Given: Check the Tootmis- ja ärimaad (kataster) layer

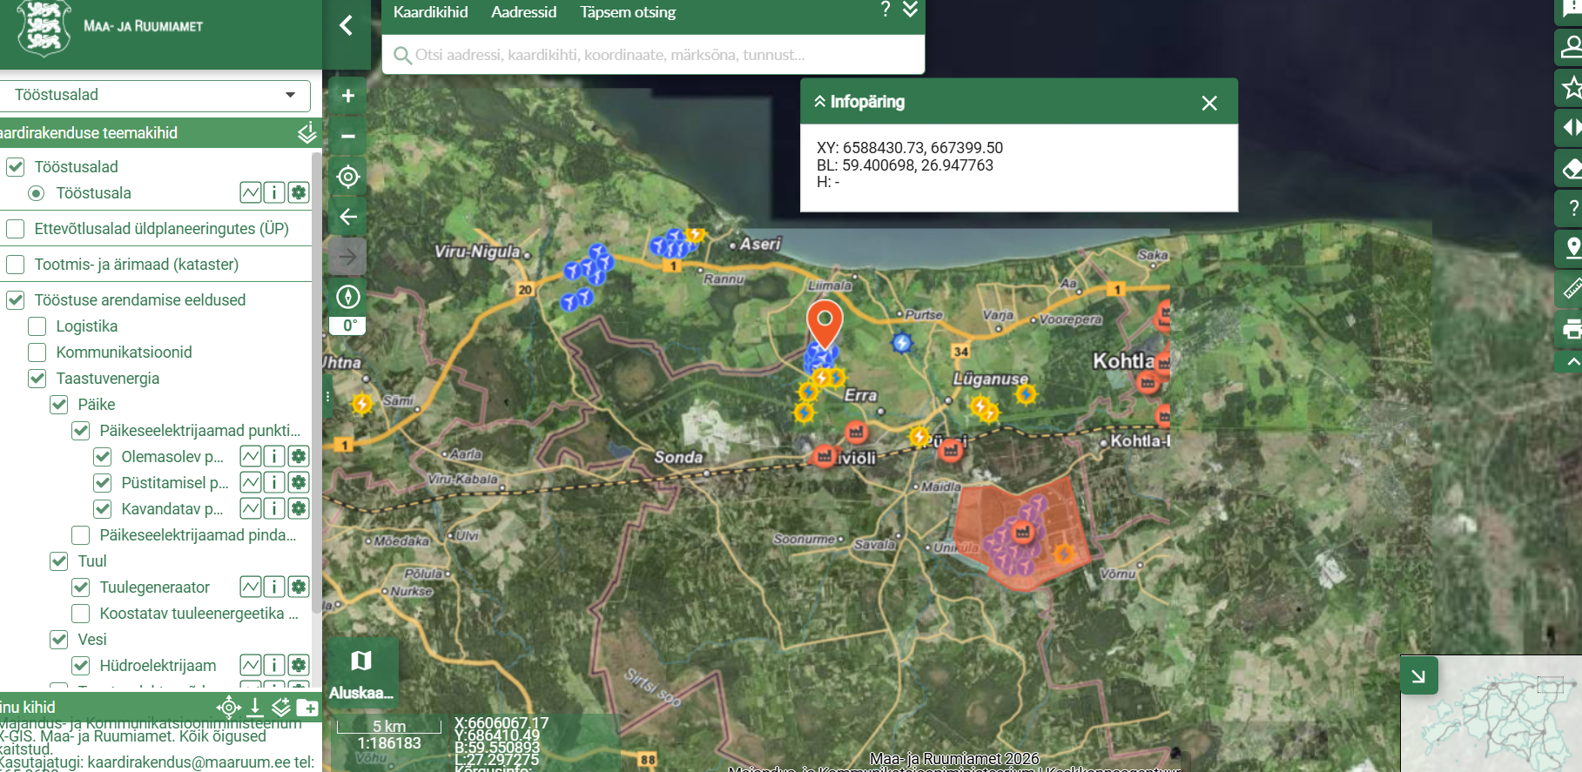Looking at the screenshot, I should click(15, 265).
